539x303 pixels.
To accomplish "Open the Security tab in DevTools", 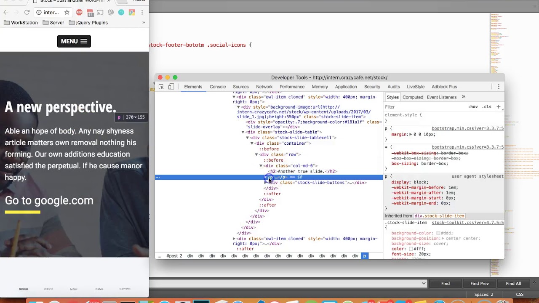I will 372,87.
